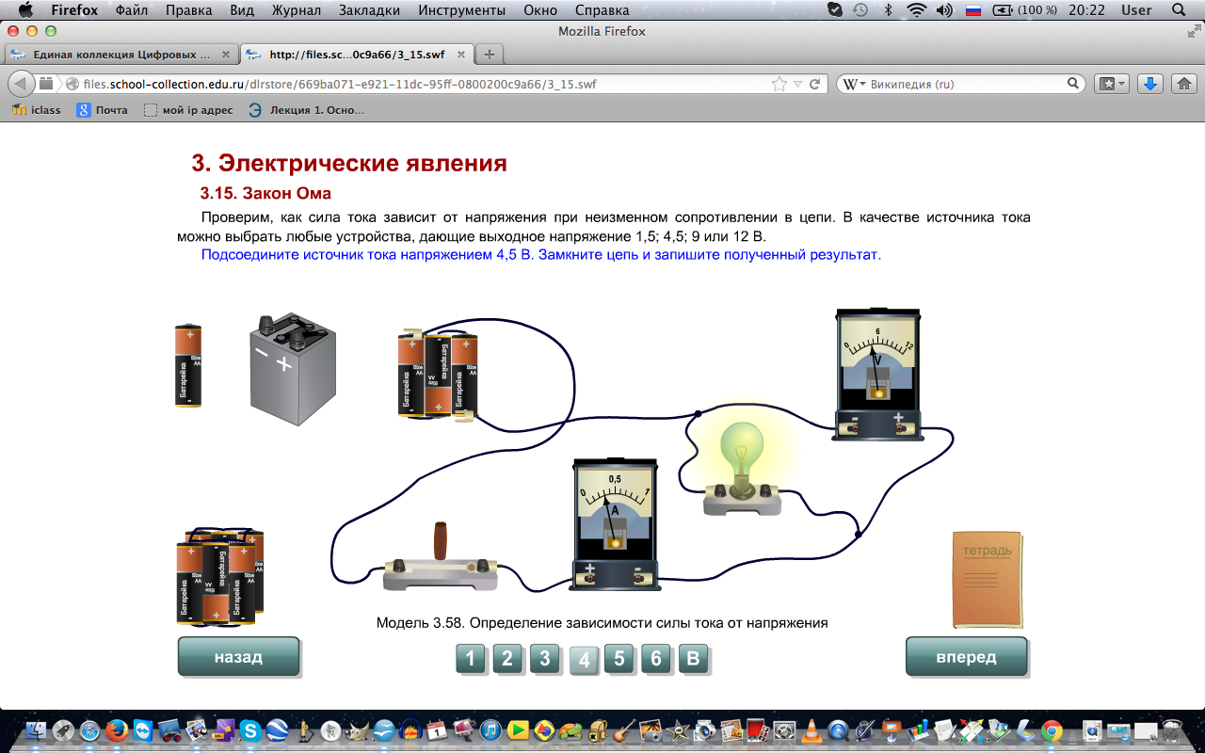Viewport: 1205px width, 753px height.
Task: Go back with the назад button
Action: click(238, 657)
